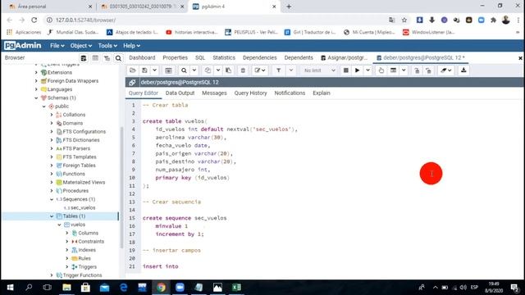This screenshot has width=525, height=295.
Task: Open the Execute options dropdown arrow
Action: click(367, 70)
